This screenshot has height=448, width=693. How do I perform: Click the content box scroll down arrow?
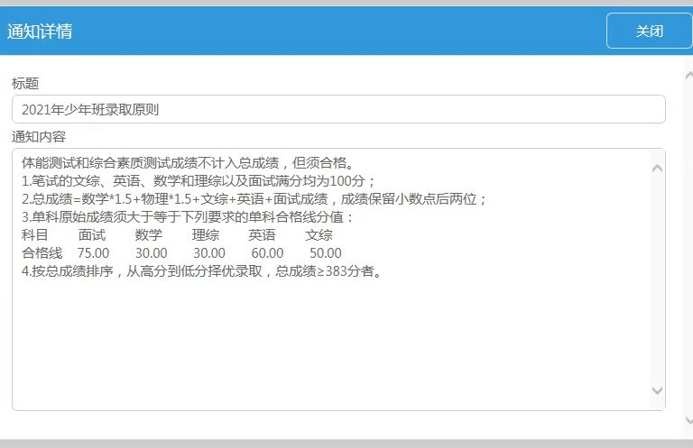pyautogui.click(x=657, y=390)
